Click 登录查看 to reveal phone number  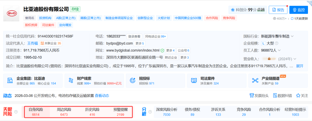[x=134, y=37]
